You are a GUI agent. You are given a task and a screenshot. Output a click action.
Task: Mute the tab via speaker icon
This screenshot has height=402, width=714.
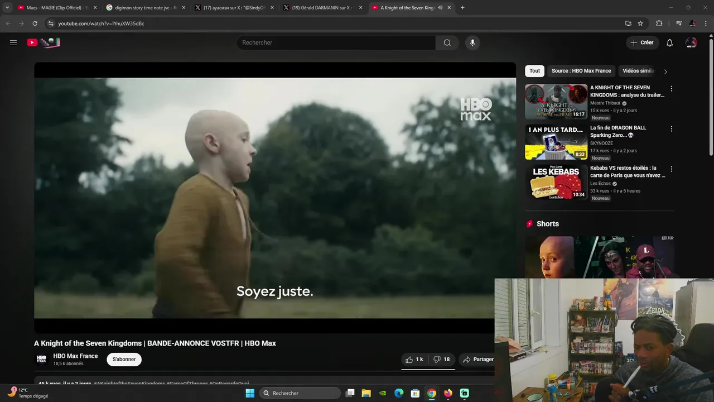[x=440, y=8]
